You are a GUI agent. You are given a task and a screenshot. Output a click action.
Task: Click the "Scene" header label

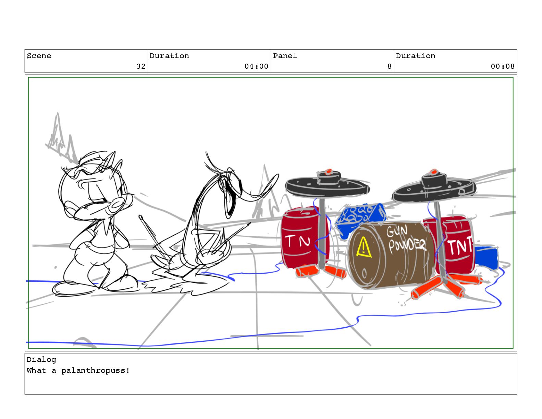[x=39, y=56]
